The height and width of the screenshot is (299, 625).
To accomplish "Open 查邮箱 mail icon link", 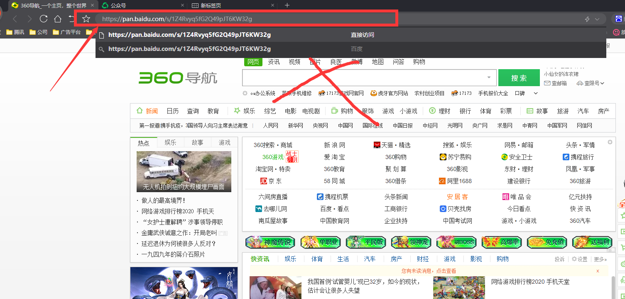I will coord(556,83).
